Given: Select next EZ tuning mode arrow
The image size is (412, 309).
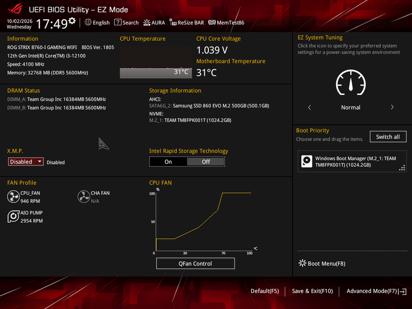Looking at the screenshot, I should point(392,107).
